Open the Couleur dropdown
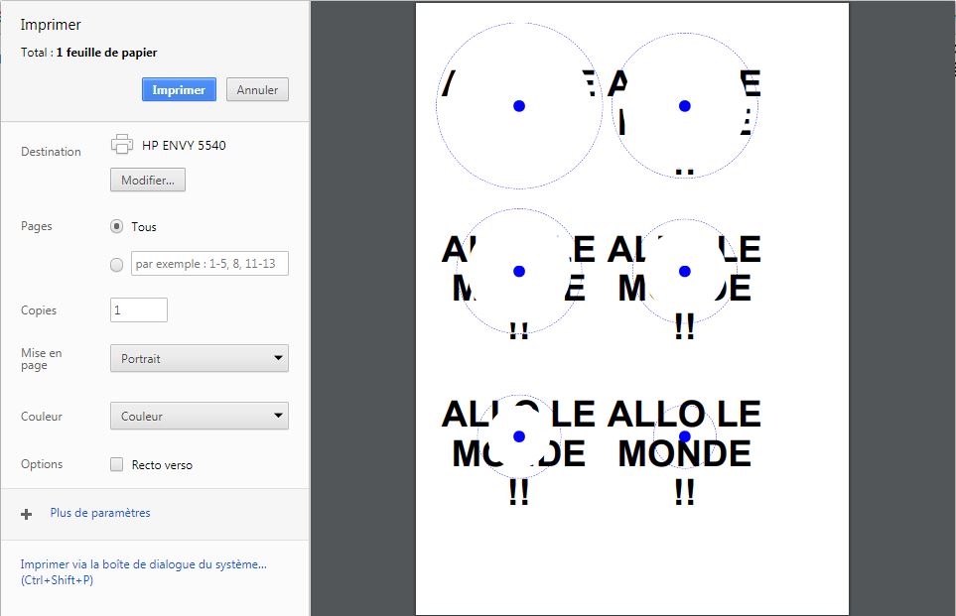956x616 pixels. point(200,416)
